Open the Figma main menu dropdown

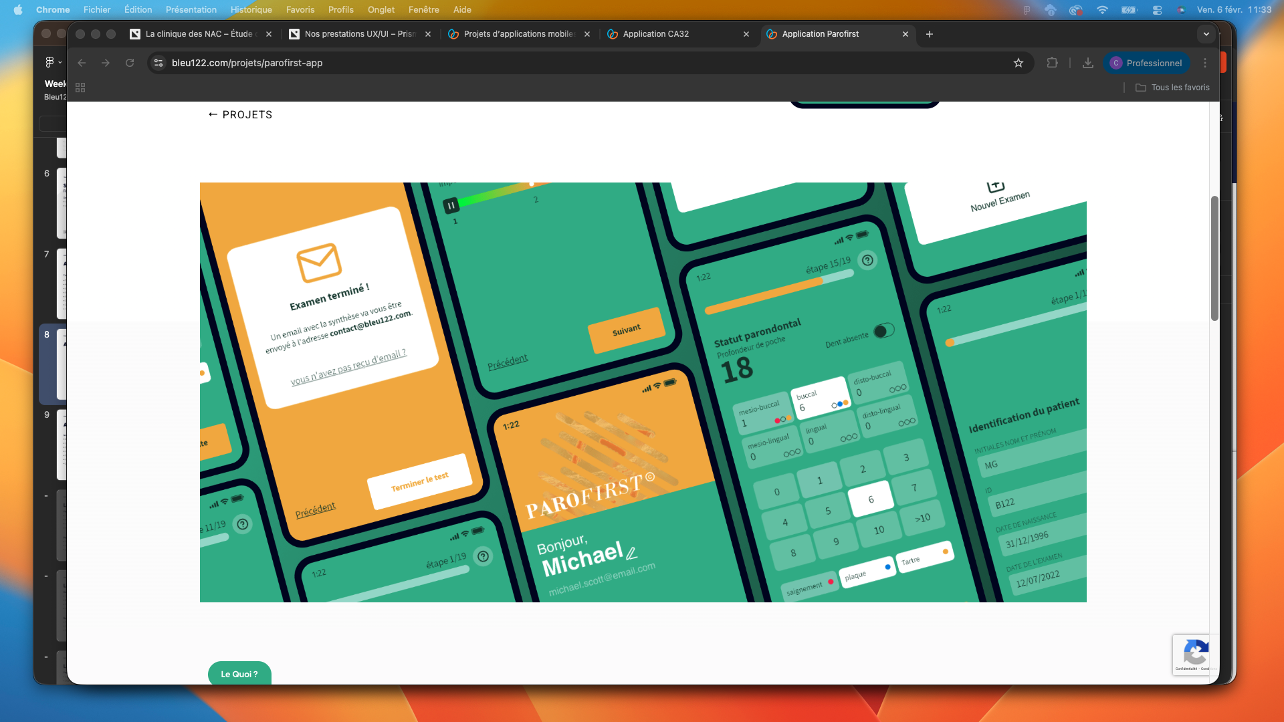point(53,62)
